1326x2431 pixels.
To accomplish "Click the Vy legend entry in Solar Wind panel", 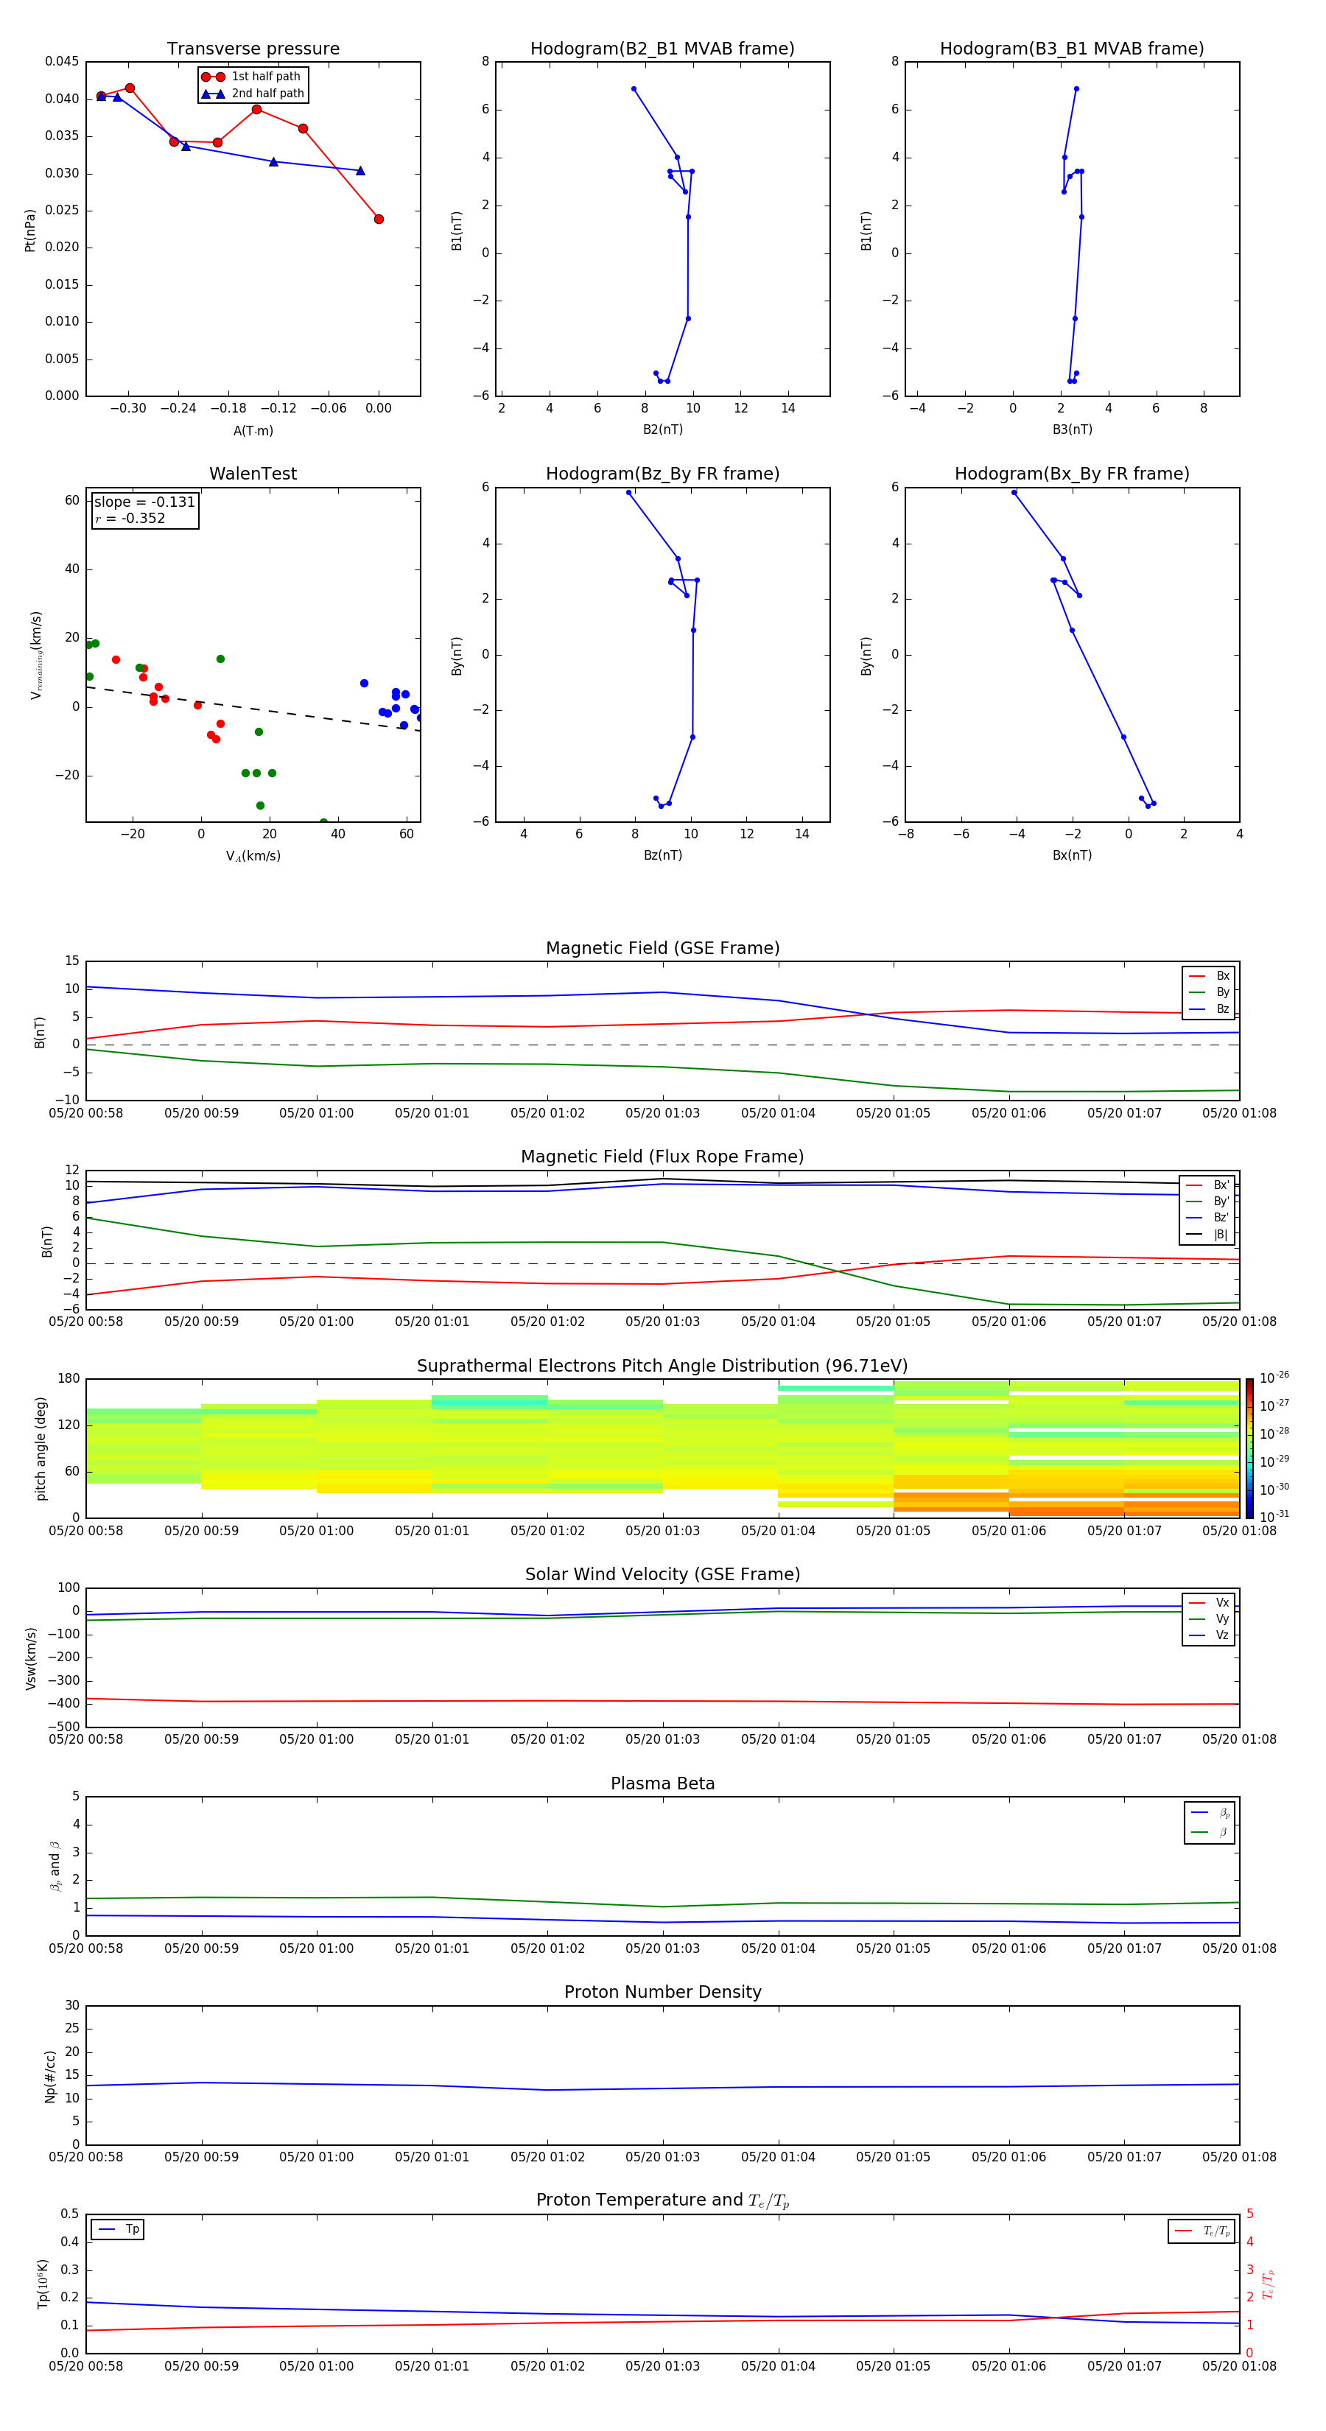I will pyautogui.click(x=1209, y=1619).
